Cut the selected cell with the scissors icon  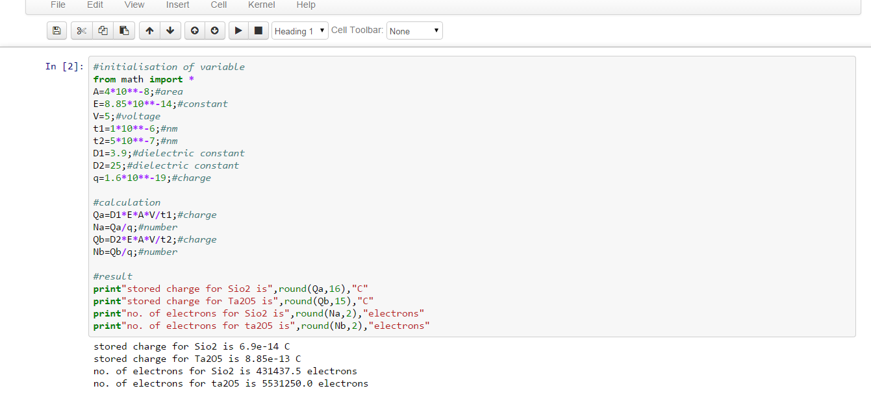tap(81, 30)
